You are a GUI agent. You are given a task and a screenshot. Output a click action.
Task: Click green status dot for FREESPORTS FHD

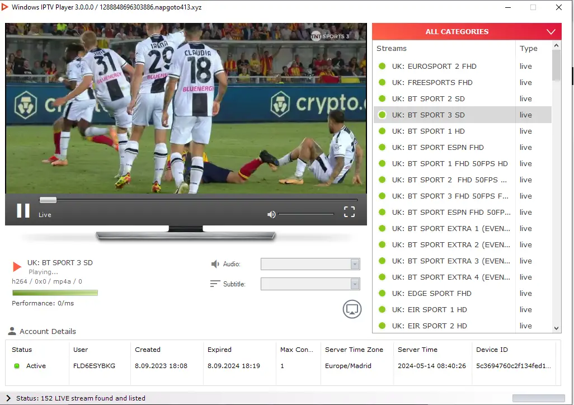[x=382, y=82]
